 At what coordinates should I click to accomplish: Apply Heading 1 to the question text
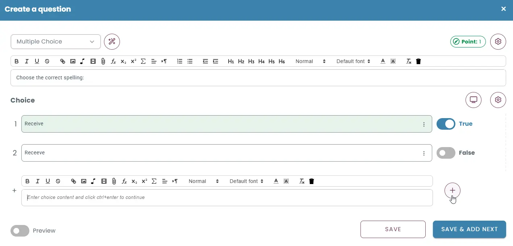click(231, 61)
